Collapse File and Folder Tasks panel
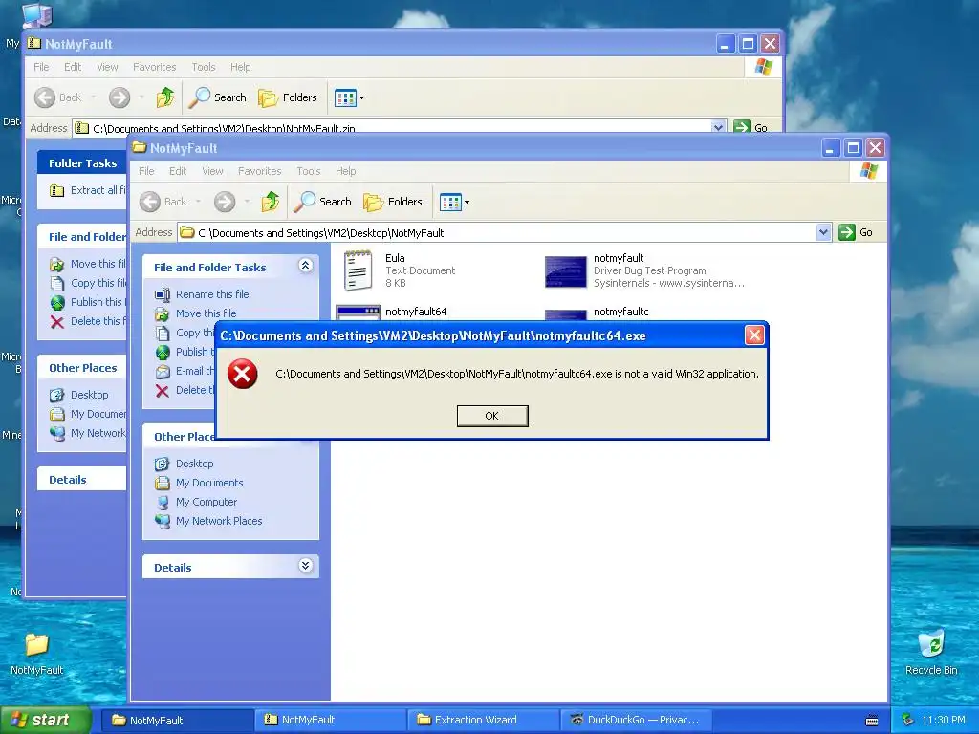Screen dimensions: 979x734 coord(305,266)
